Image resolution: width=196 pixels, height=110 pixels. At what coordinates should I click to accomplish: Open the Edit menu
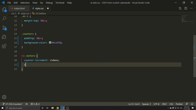(16, 3)
